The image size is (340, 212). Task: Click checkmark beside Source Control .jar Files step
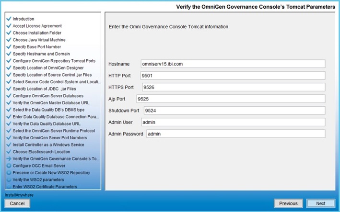coord(9,75)
